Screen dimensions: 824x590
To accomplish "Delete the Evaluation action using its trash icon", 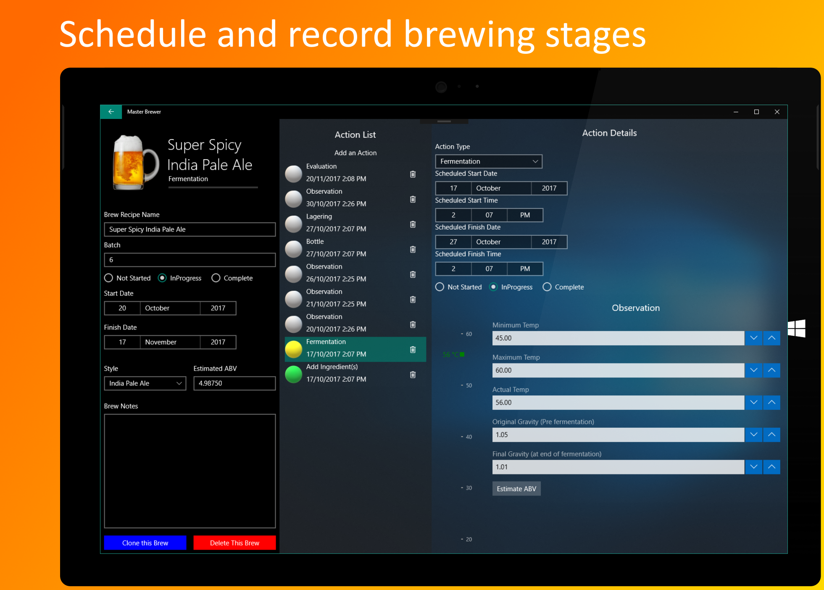I will [x=413, y=174].
